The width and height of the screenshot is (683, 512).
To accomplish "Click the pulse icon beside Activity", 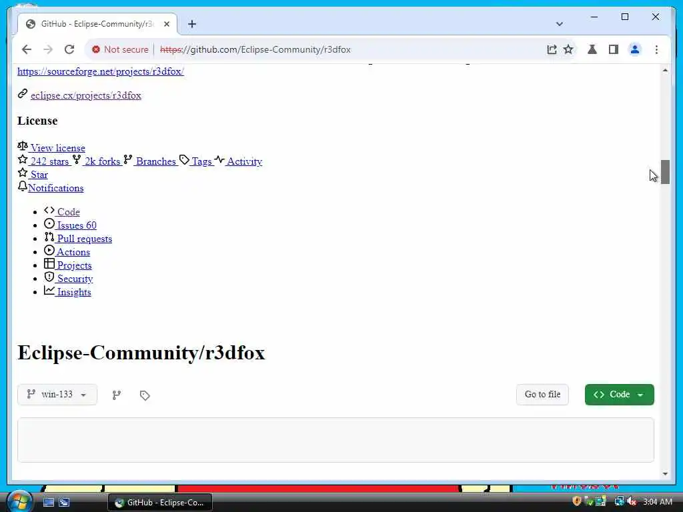I will (x=219, y=160).
